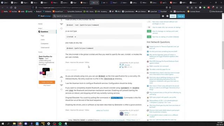
Task: Open YouTube bookmark in bookmarks bar
Action: click(13, 12)
